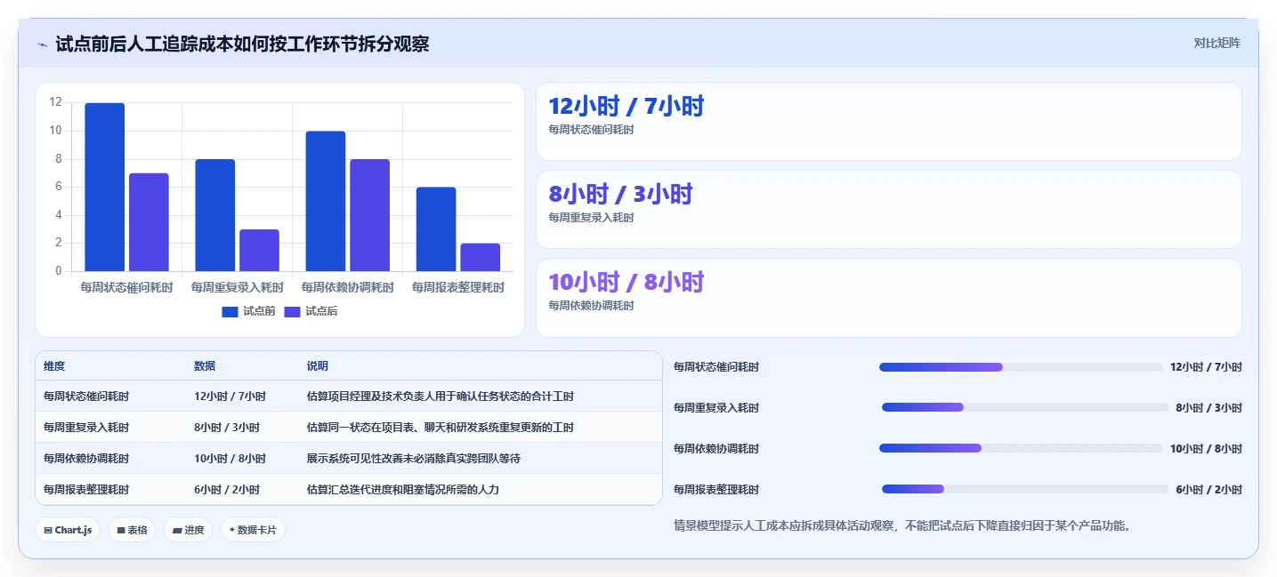Click the 试点前 bar for 每周报表整理耗时

click(x=436, y=229)
